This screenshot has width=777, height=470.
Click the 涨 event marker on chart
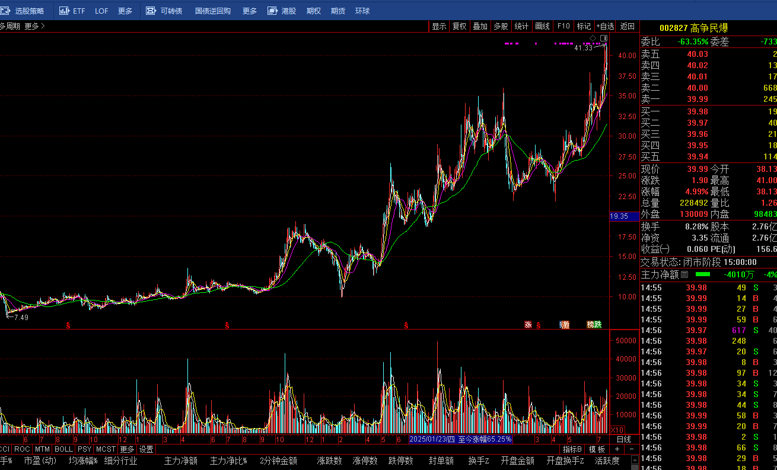[x=528, y=324]
